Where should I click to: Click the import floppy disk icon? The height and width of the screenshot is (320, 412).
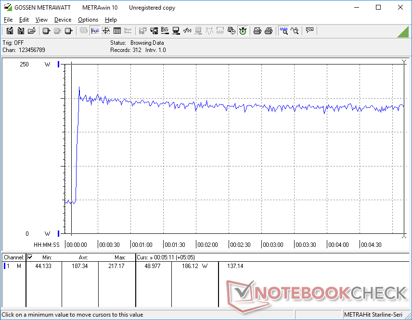click(x=21, y=31)
